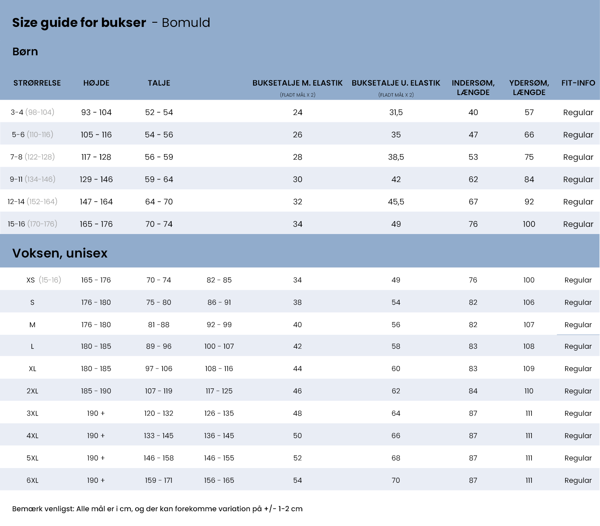The height and width of the screenshot is (526, 600).
Task: Click the 15-16 (170-176) size label
Action: 32,224
